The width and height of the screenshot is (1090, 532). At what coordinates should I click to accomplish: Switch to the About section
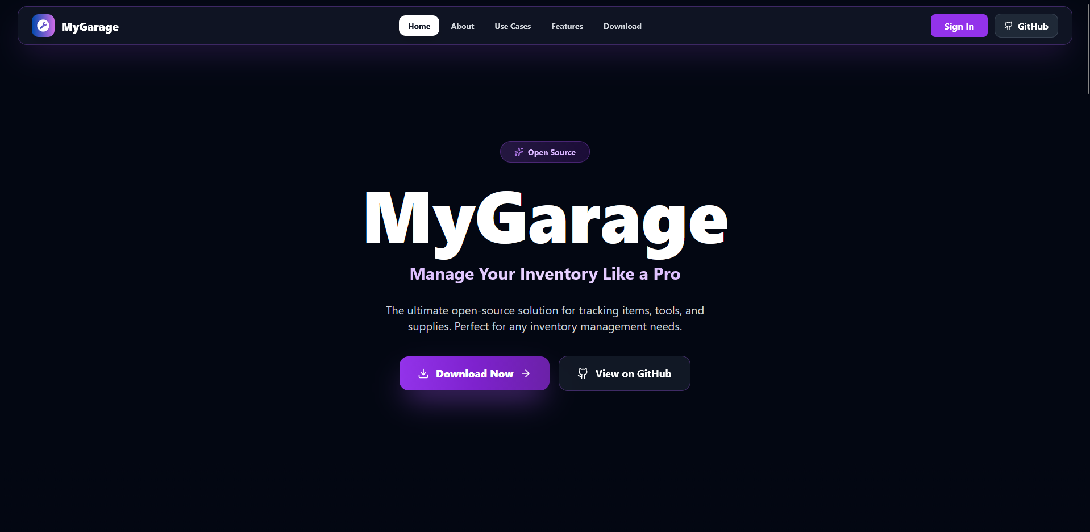tap(461, 26)
